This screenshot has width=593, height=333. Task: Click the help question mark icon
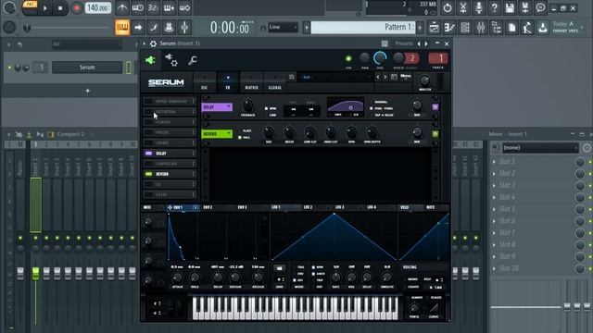pos(494,8)
